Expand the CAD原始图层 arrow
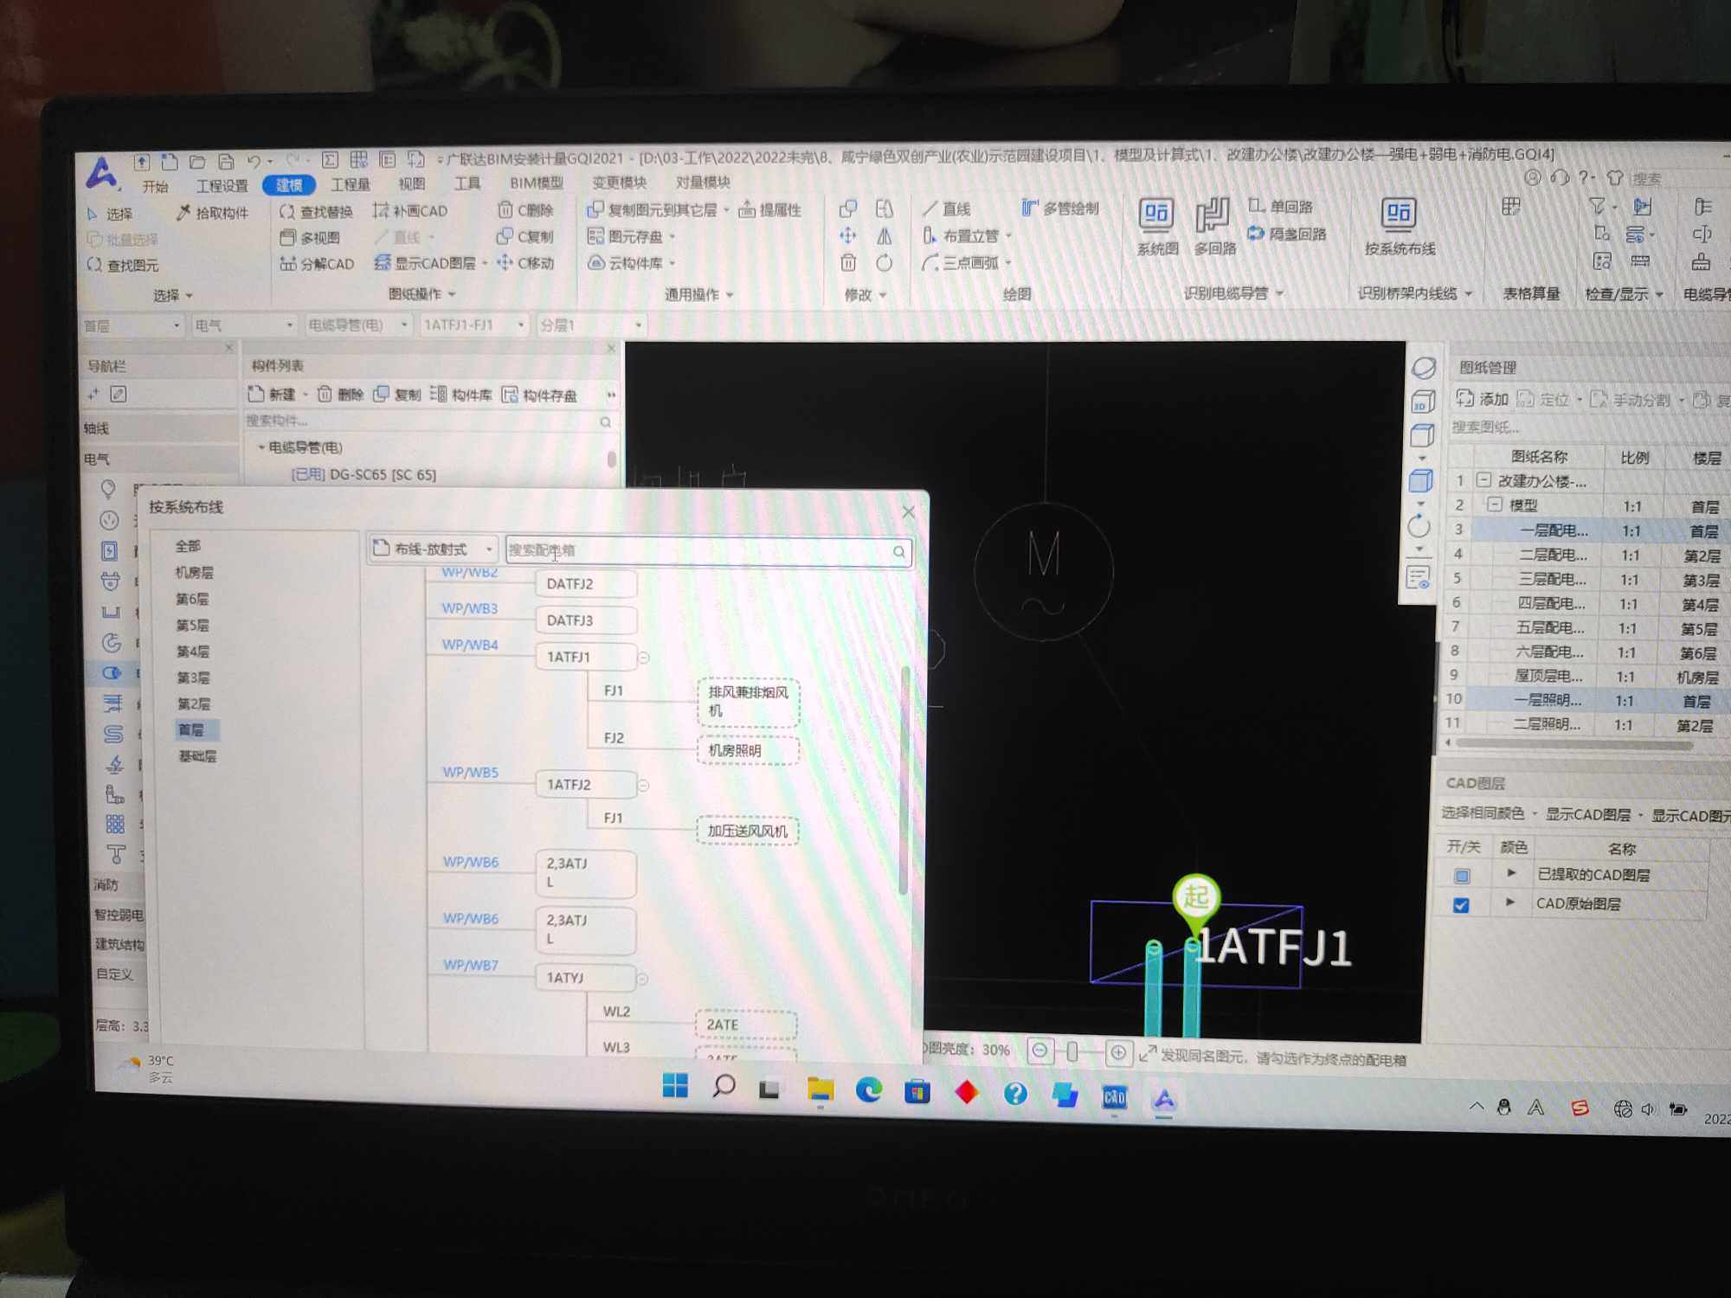The height and width of the screenshot is (1298, 1731). [x=1510, y=903]
